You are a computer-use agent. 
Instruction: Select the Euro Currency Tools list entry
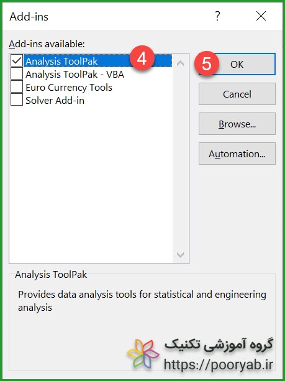pos(69,87)
